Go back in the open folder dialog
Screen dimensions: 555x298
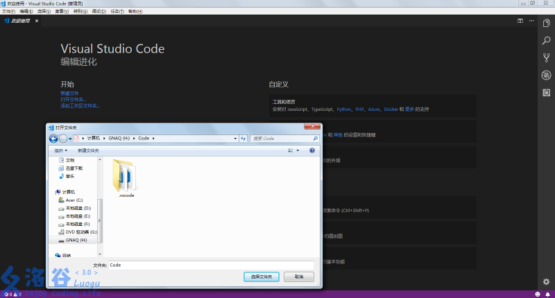[x=53, y=139]
